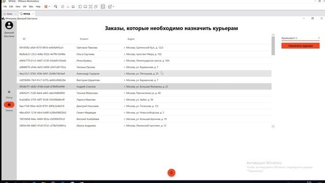Image resolution: width=325 pixels, height=183 pixels.
Task: Click the ID column header
Action: pyautogui.click(x=24, y=39)
